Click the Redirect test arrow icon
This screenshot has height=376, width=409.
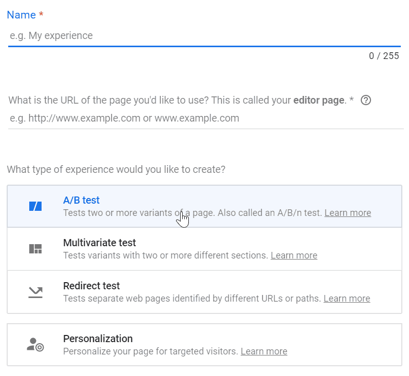[x=35, y=292]
